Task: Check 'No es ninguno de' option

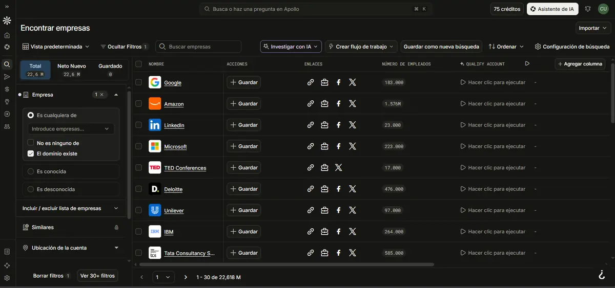Action: point(31,143)
